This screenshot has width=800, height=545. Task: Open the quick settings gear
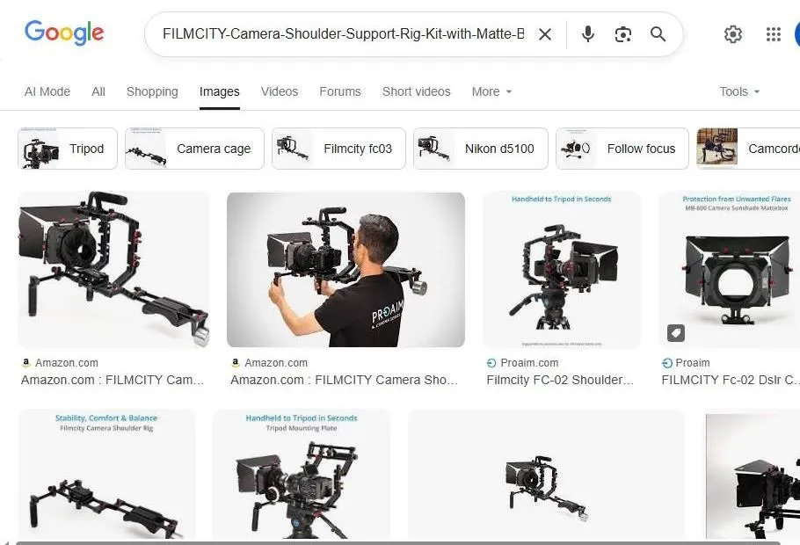[733, 34]
